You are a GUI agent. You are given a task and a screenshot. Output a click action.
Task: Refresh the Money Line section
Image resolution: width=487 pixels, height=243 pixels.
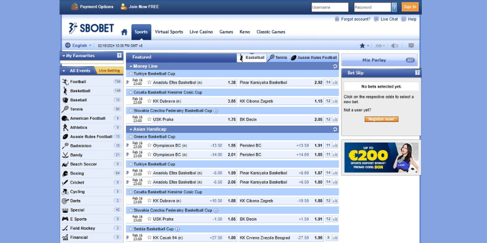click(x=335, y=66)
